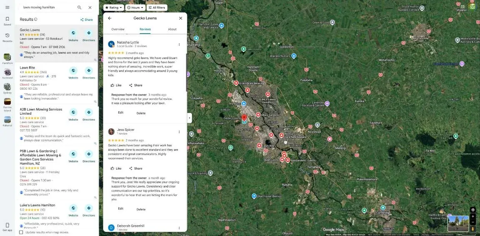
Task: Open more options for Natasha Lyttle review
Action: click(179, 44)
